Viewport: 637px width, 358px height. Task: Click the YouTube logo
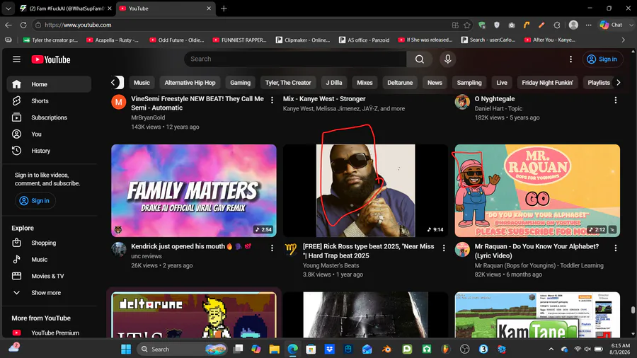[51, 59]
